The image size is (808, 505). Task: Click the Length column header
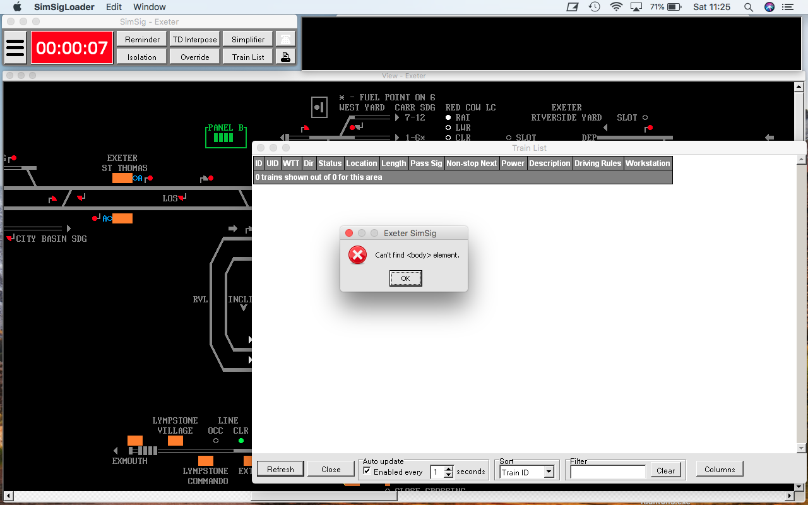click(394, 163)
